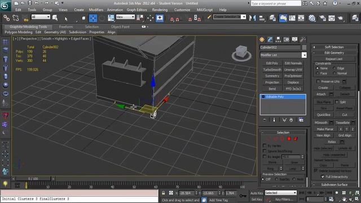Click the Cylinder002 object color swatch
361x203 pixels.
click(x=304, y=47)
